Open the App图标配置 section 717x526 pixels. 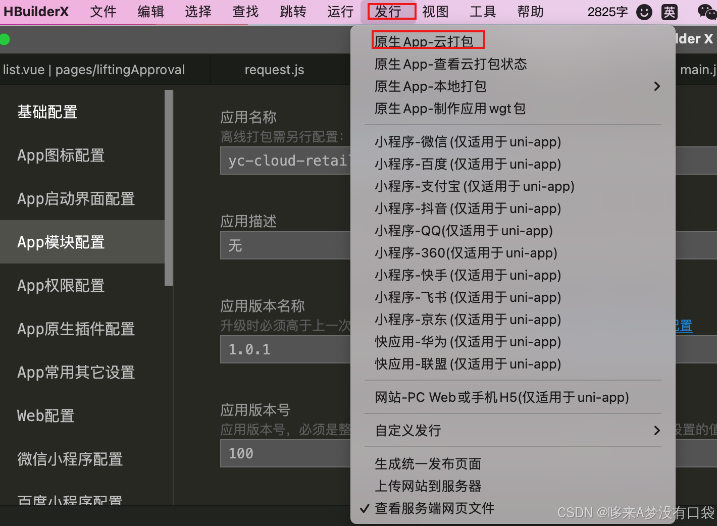point(60,155)
